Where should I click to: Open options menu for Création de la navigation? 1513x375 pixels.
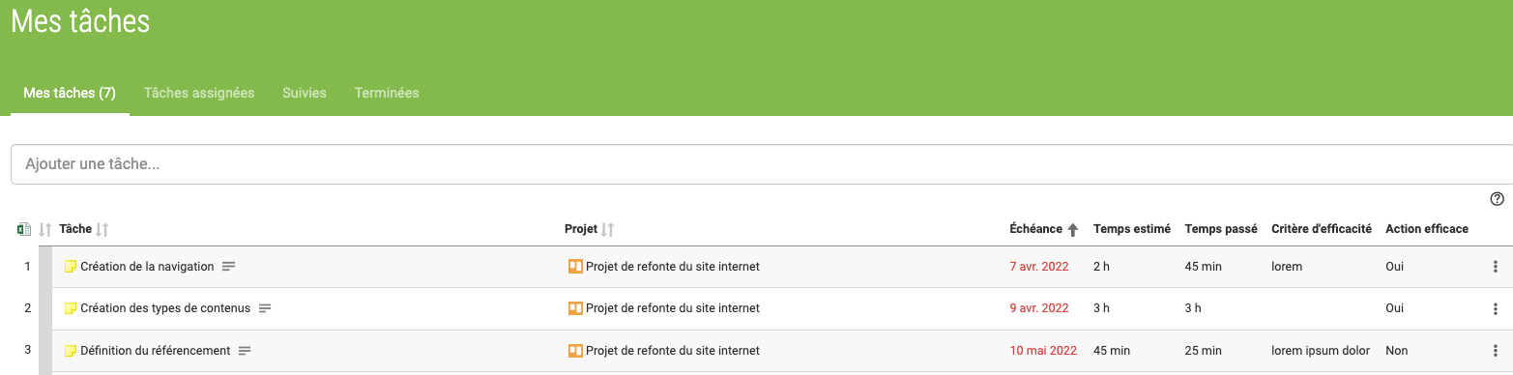(1496, 267)
